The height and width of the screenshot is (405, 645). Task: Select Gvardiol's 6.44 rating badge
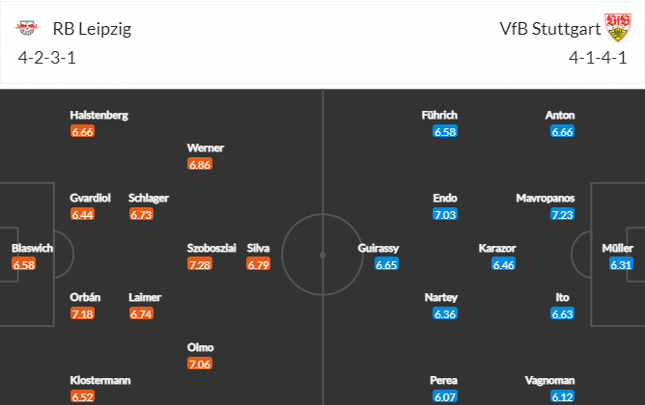click(82, 214)
